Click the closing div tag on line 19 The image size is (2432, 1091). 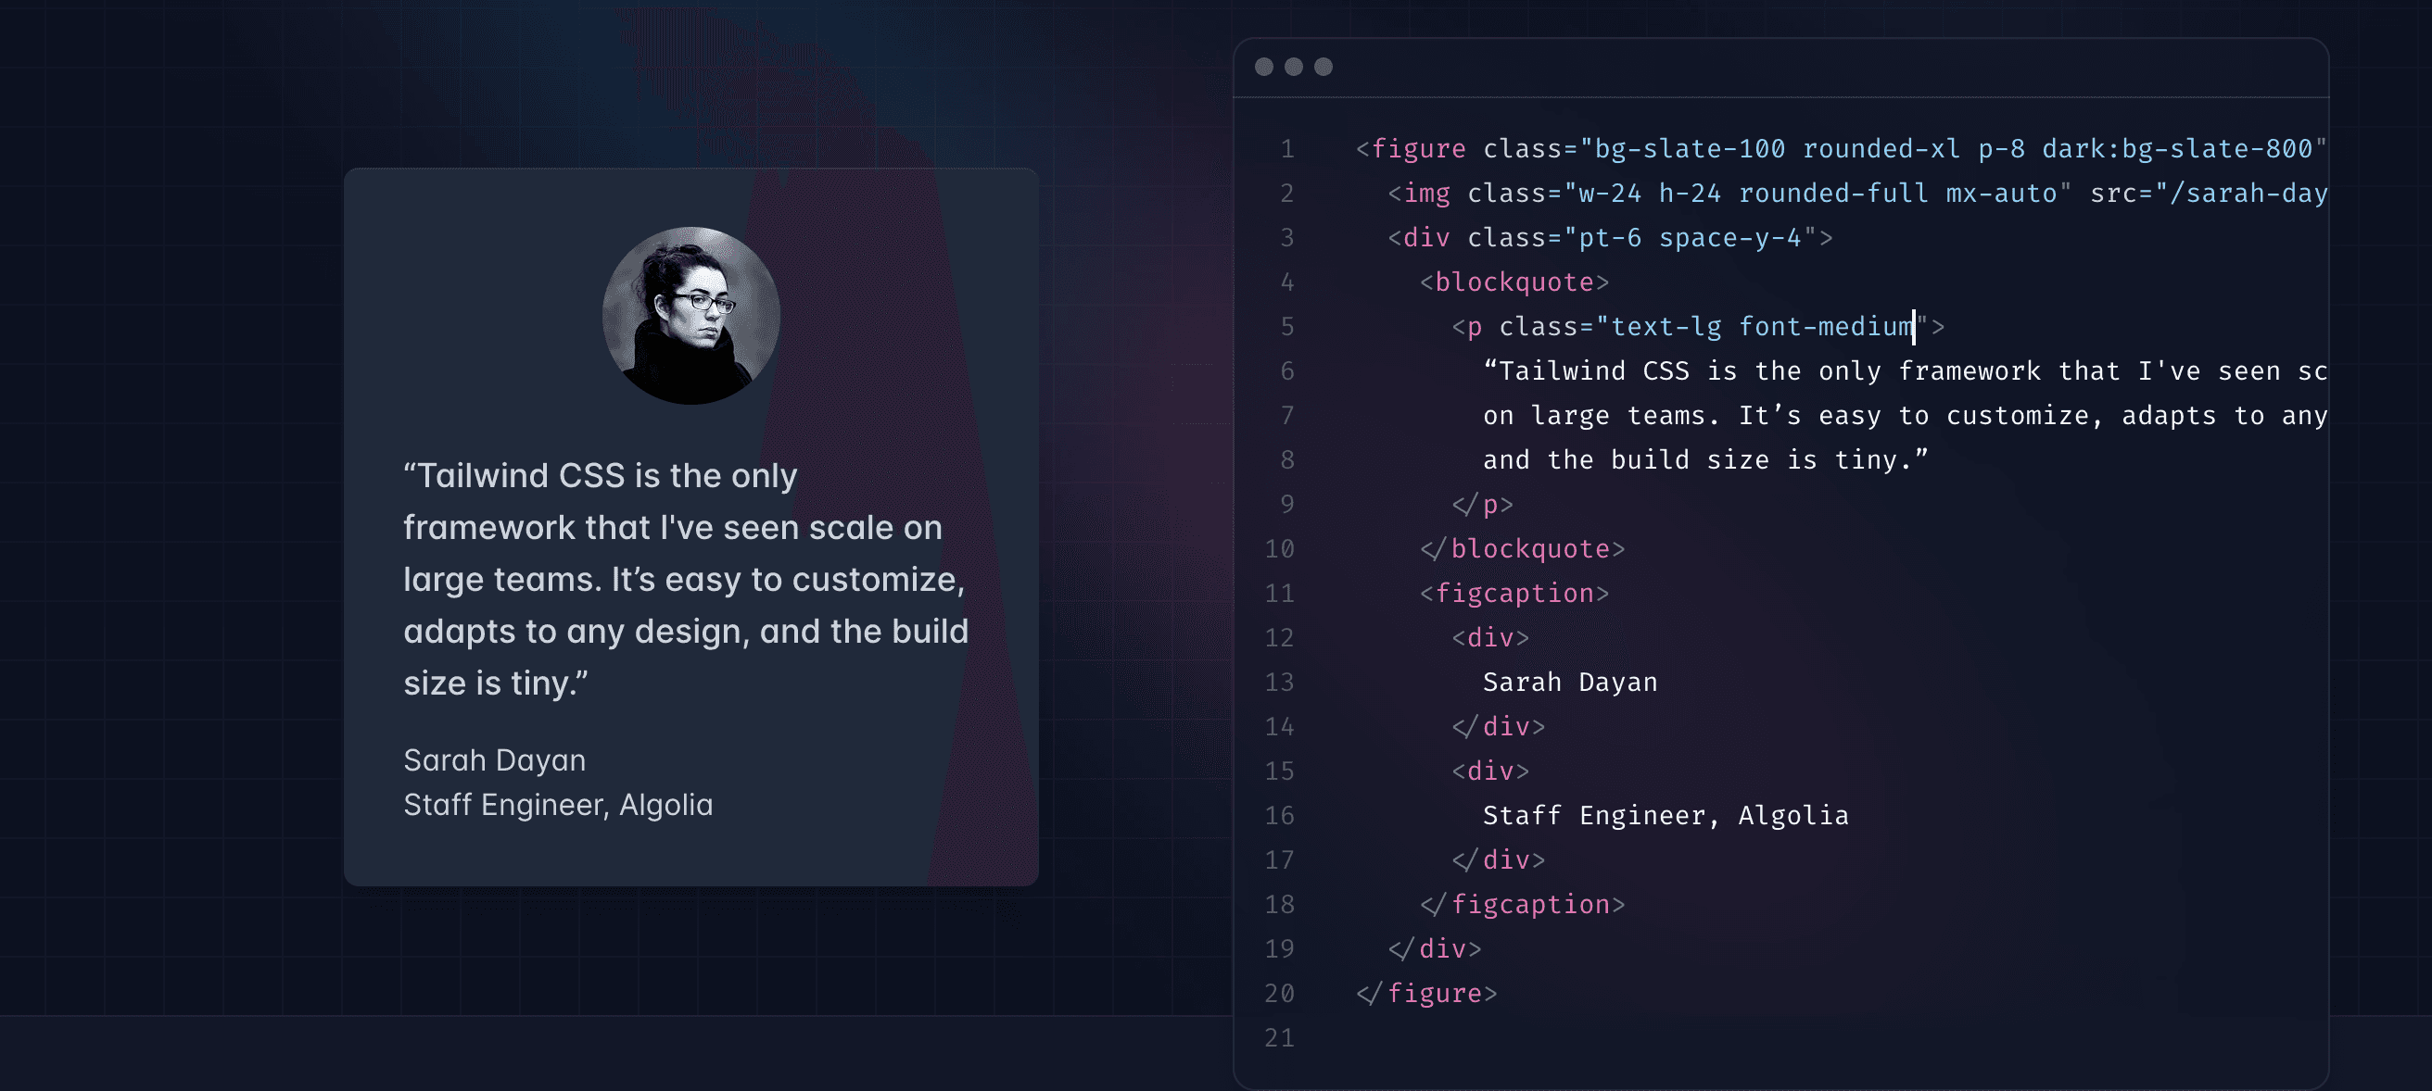tap(1435, 948)
